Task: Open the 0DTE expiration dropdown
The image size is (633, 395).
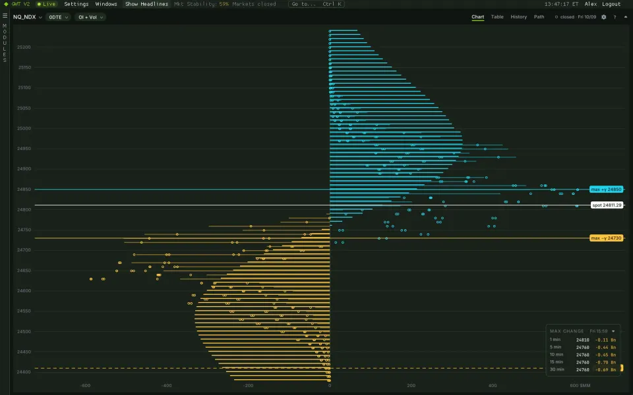Action: pyautogui.click(x=58, y=17)
